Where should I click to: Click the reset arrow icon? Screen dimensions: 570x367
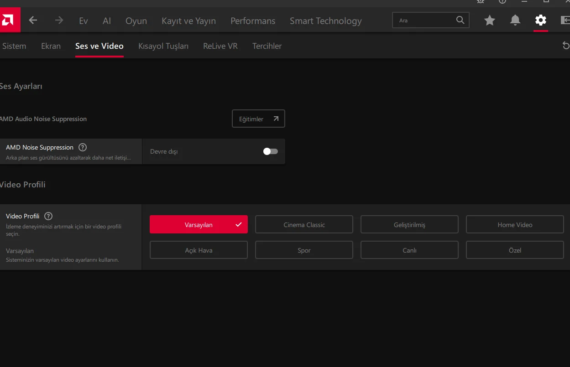566,46
